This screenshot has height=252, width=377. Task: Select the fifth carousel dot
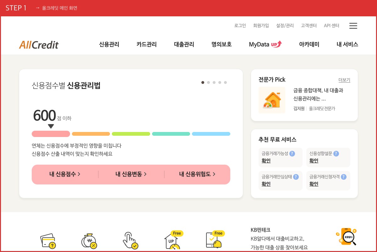point(225,82)
